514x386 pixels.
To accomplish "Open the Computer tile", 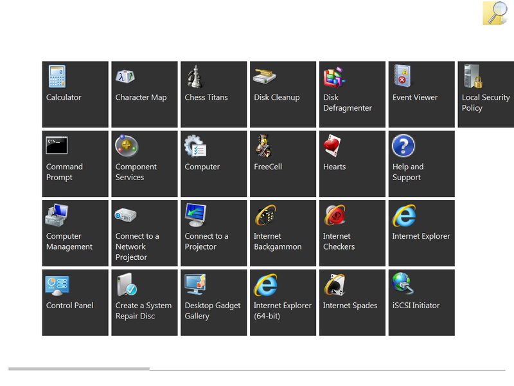I will 214,163.
